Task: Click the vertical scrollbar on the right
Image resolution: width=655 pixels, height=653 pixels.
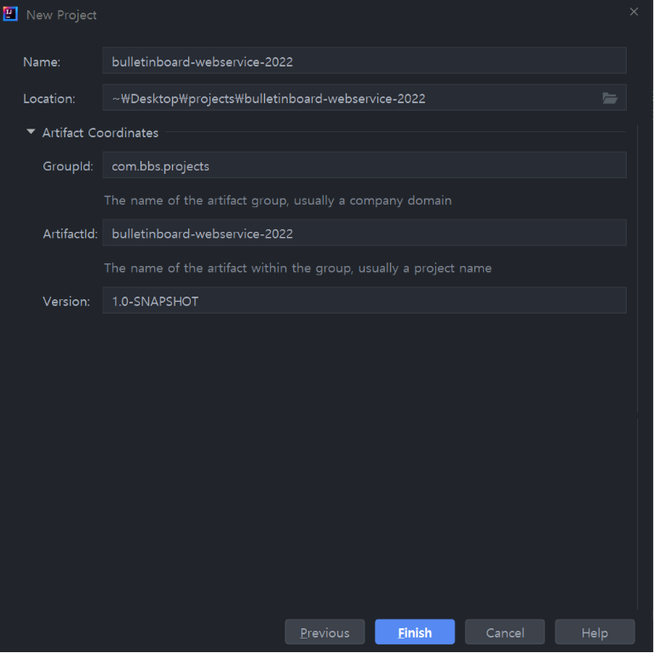Action: [638, 367]
